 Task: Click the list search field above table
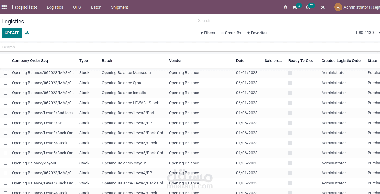190,47
